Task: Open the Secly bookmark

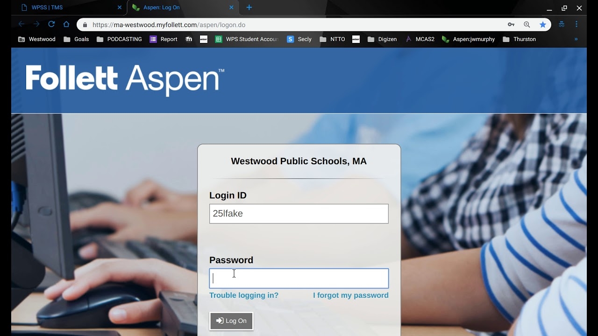Action: (299, 39)
